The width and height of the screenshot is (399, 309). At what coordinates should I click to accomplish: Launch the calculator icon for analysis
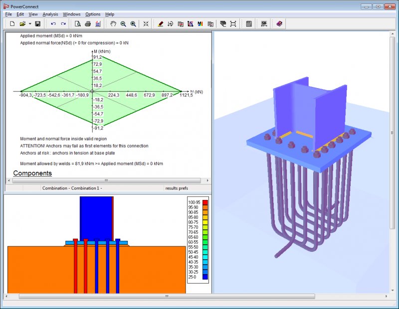(x=249, y=24)
